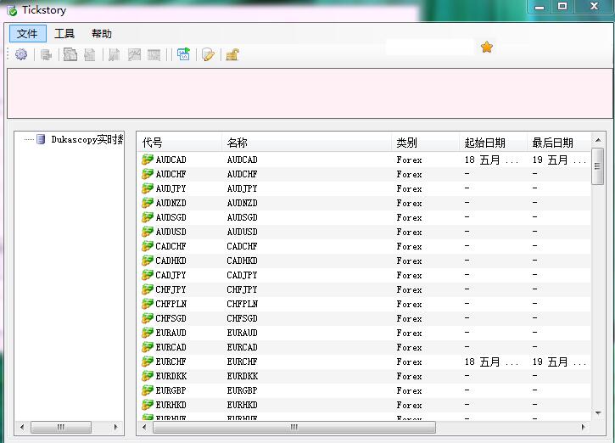The height and width of the screenshot is (443, 615).
Task: Open the 工具 menu
Action: [x=64, y=34]
